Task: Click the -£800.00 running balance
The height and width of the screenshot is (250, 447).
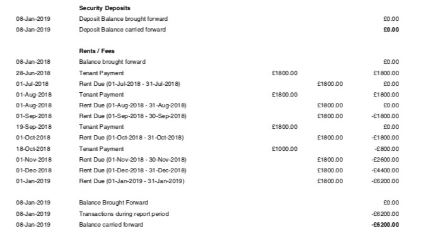Action: (387, 149)
